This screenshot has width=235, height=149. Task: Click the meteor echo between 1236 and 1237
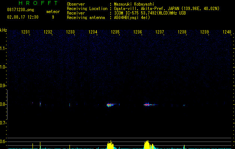(x=150, y=104)
